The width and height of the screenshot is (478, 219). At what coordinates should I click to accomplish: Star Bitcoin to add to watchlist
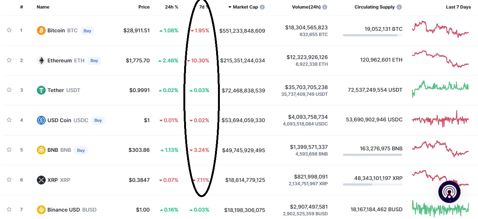[x=9, y=30]
